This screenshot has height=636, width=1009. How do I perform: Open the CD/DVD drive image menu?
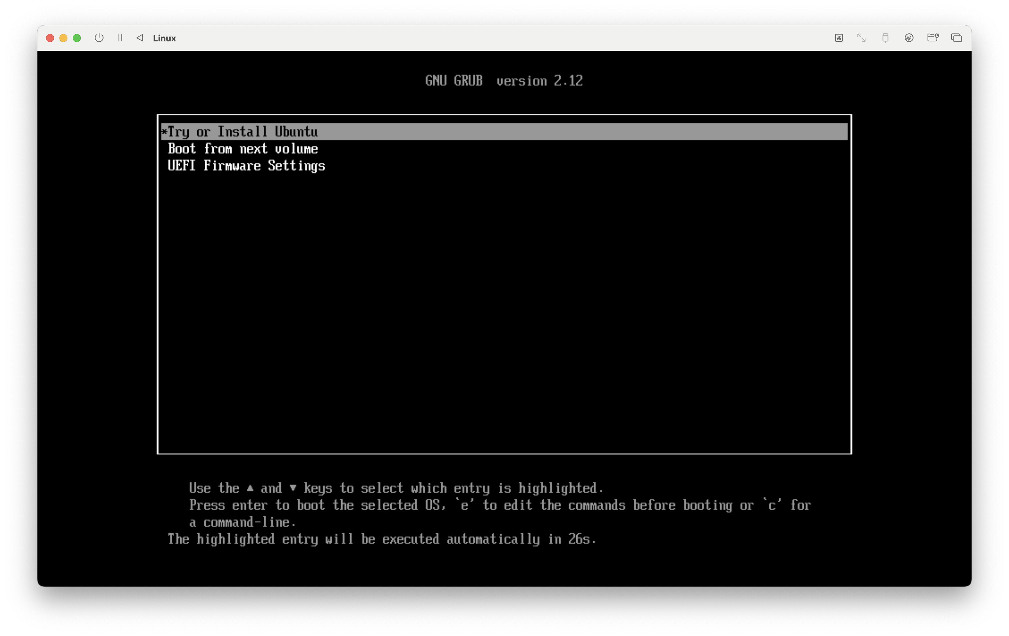[x=909, y=38]
